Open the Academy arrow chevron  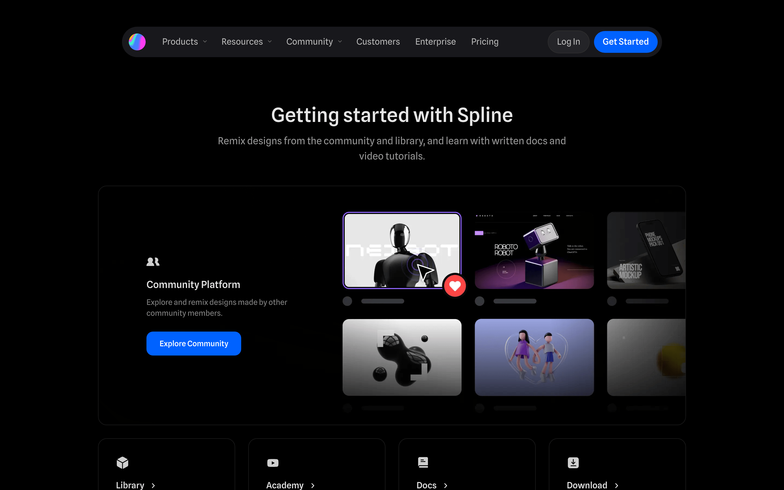tap(313, 485)
